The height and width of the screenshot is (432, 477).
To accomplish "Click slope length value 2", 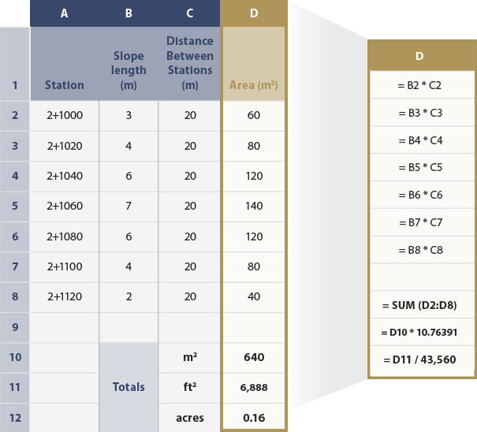I will (129, 297).
